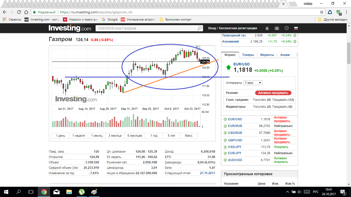Open the portfolio briefcase icon
The width and height of the screenshot is (351, 197).
click(x=277, y=28)
